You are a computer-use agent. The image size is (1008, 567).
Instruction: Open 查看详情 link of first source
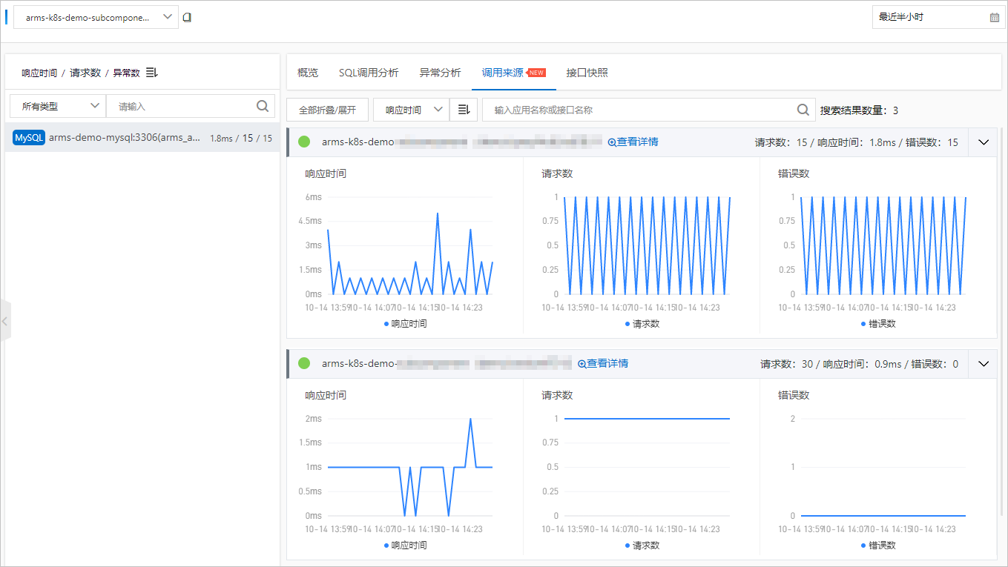[x=633, y=142]
